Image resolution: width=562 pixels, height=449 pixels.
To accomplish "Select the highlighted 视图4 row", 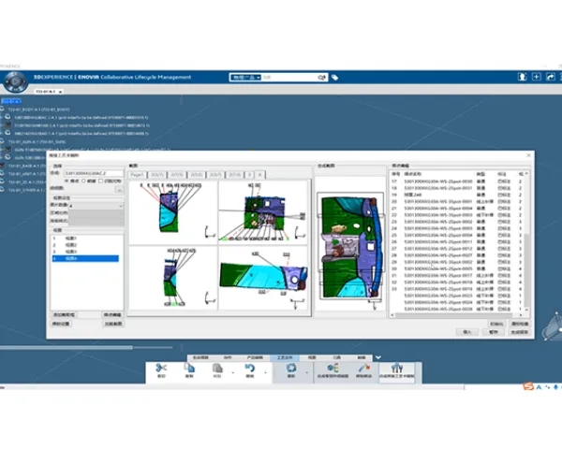I will click(x=85, y=258).
